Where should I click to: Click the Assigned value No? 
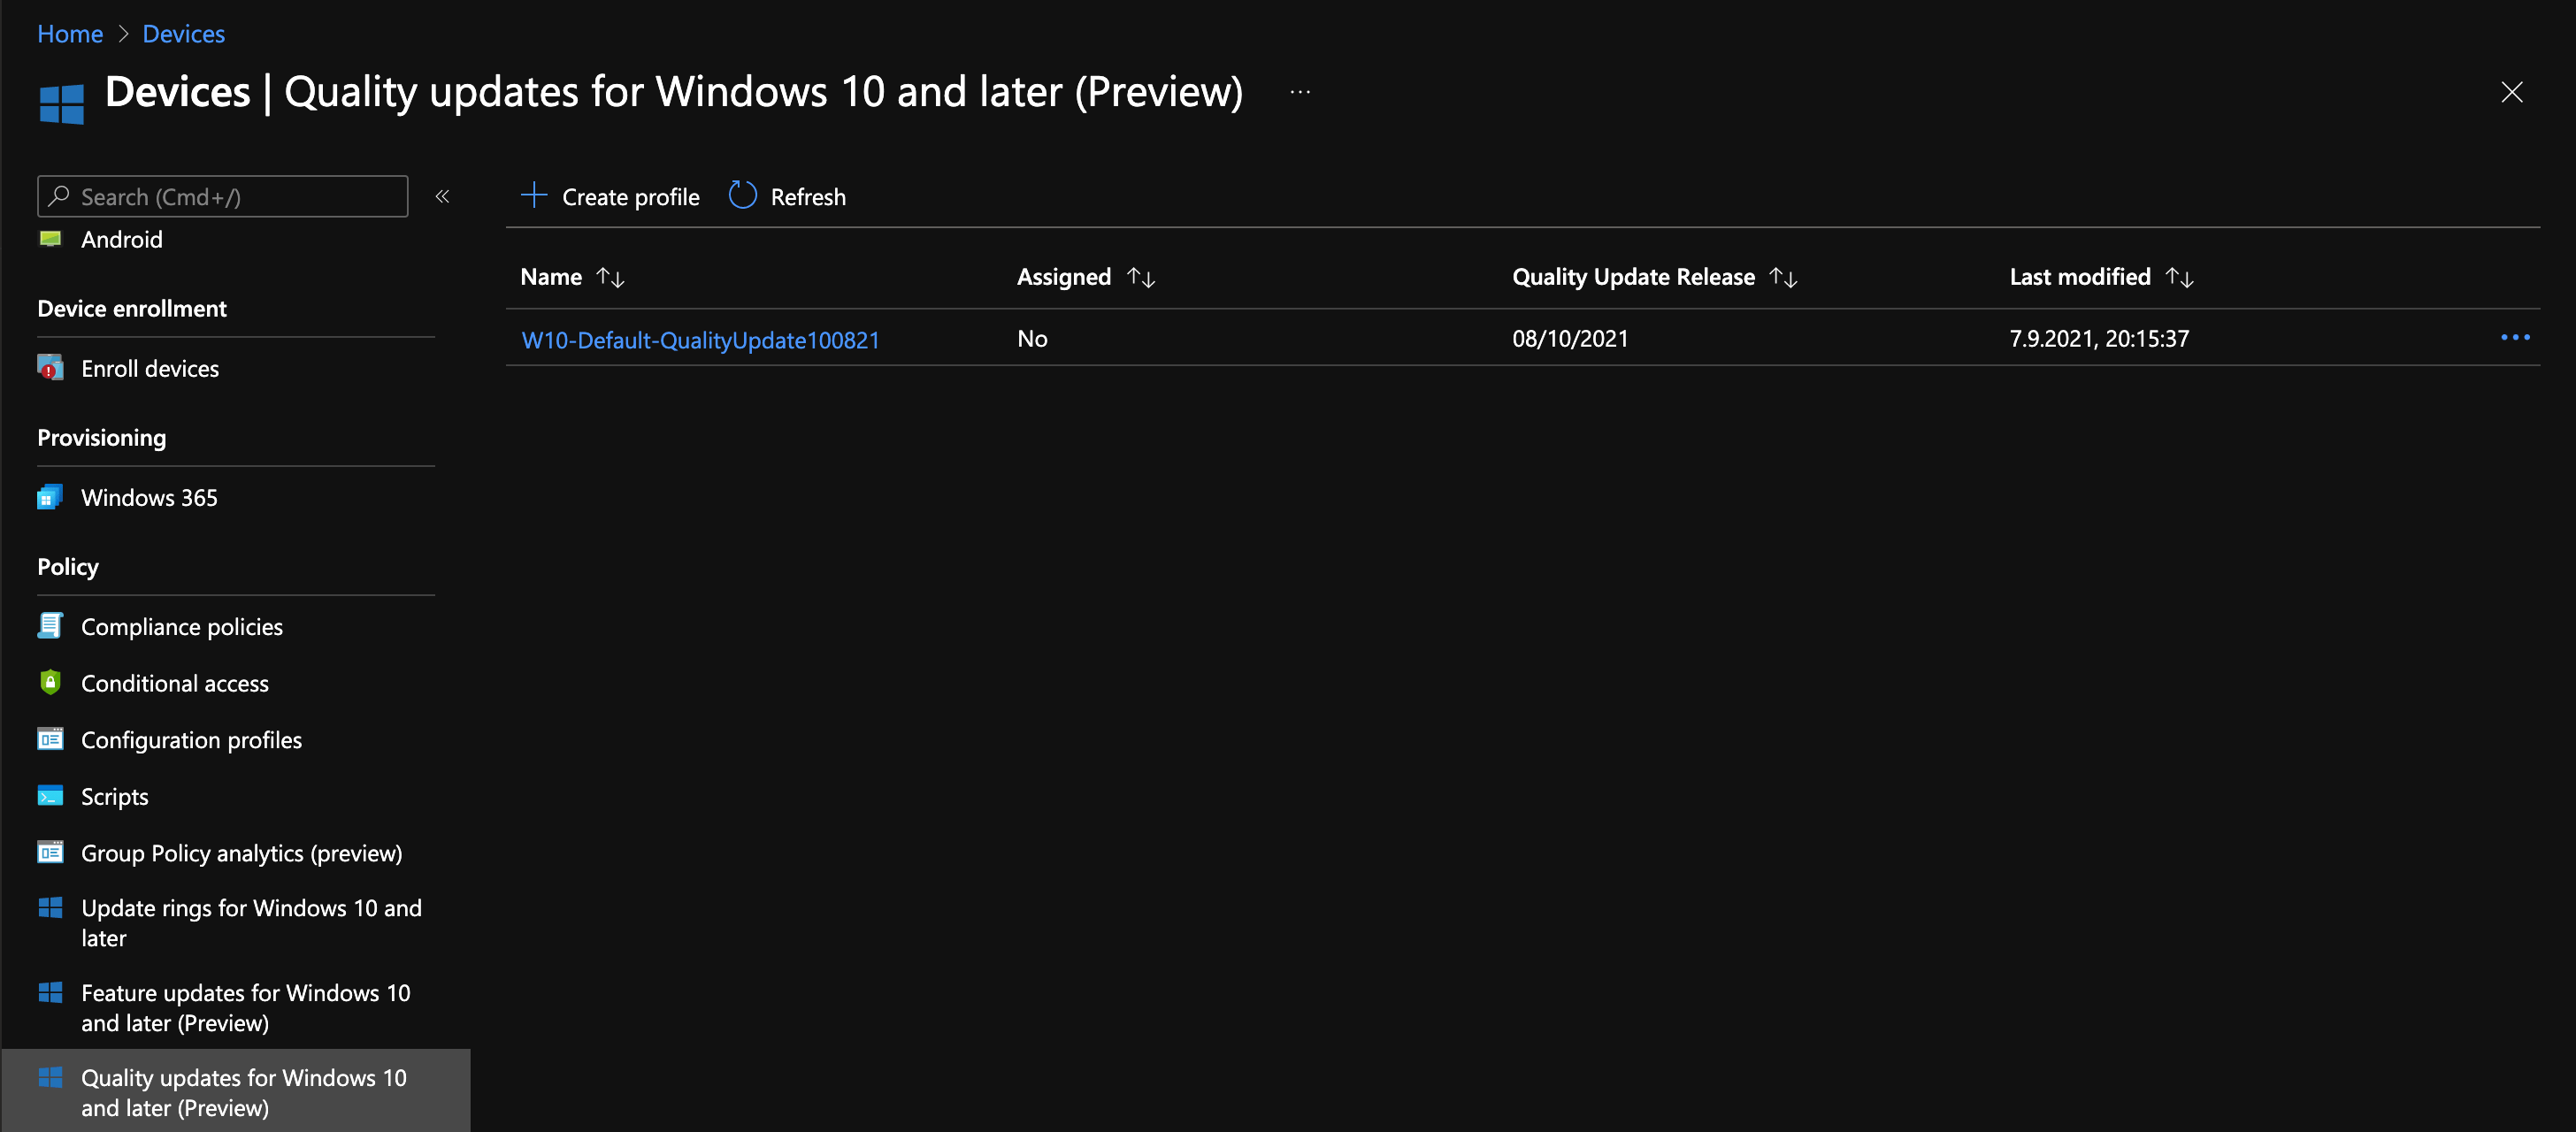click(1032, 339)
